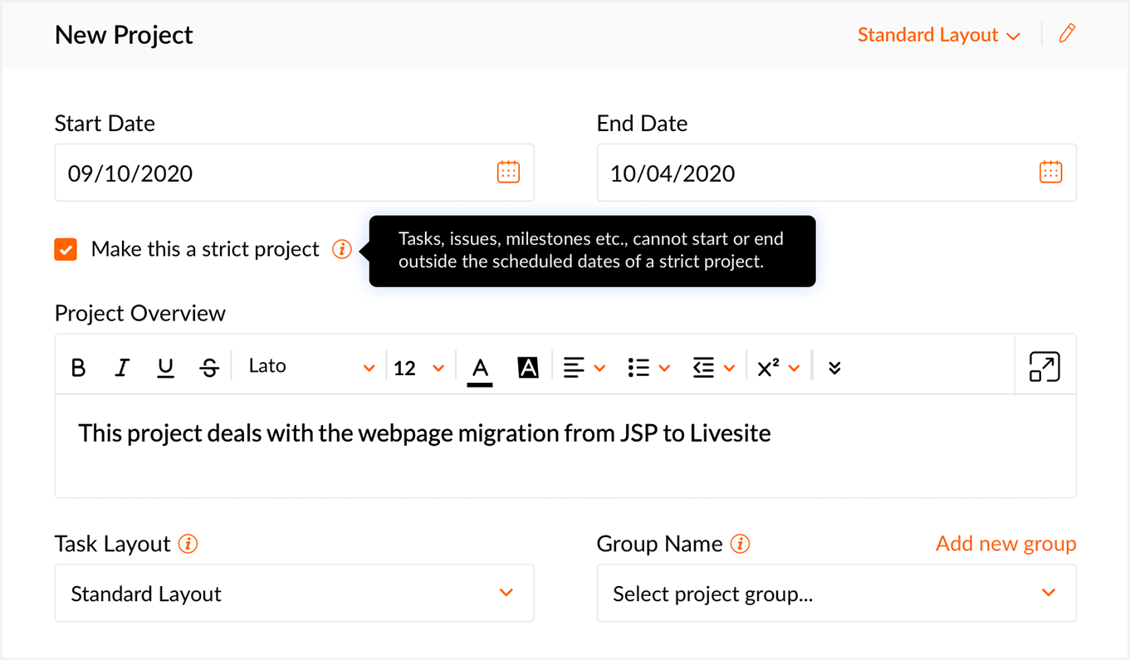Open the End Date calendar picker

coord(1050,173)
